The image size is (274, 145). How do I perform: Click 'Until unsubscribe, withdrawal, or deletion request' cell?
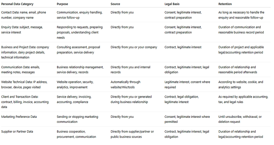tap(240, 119)
